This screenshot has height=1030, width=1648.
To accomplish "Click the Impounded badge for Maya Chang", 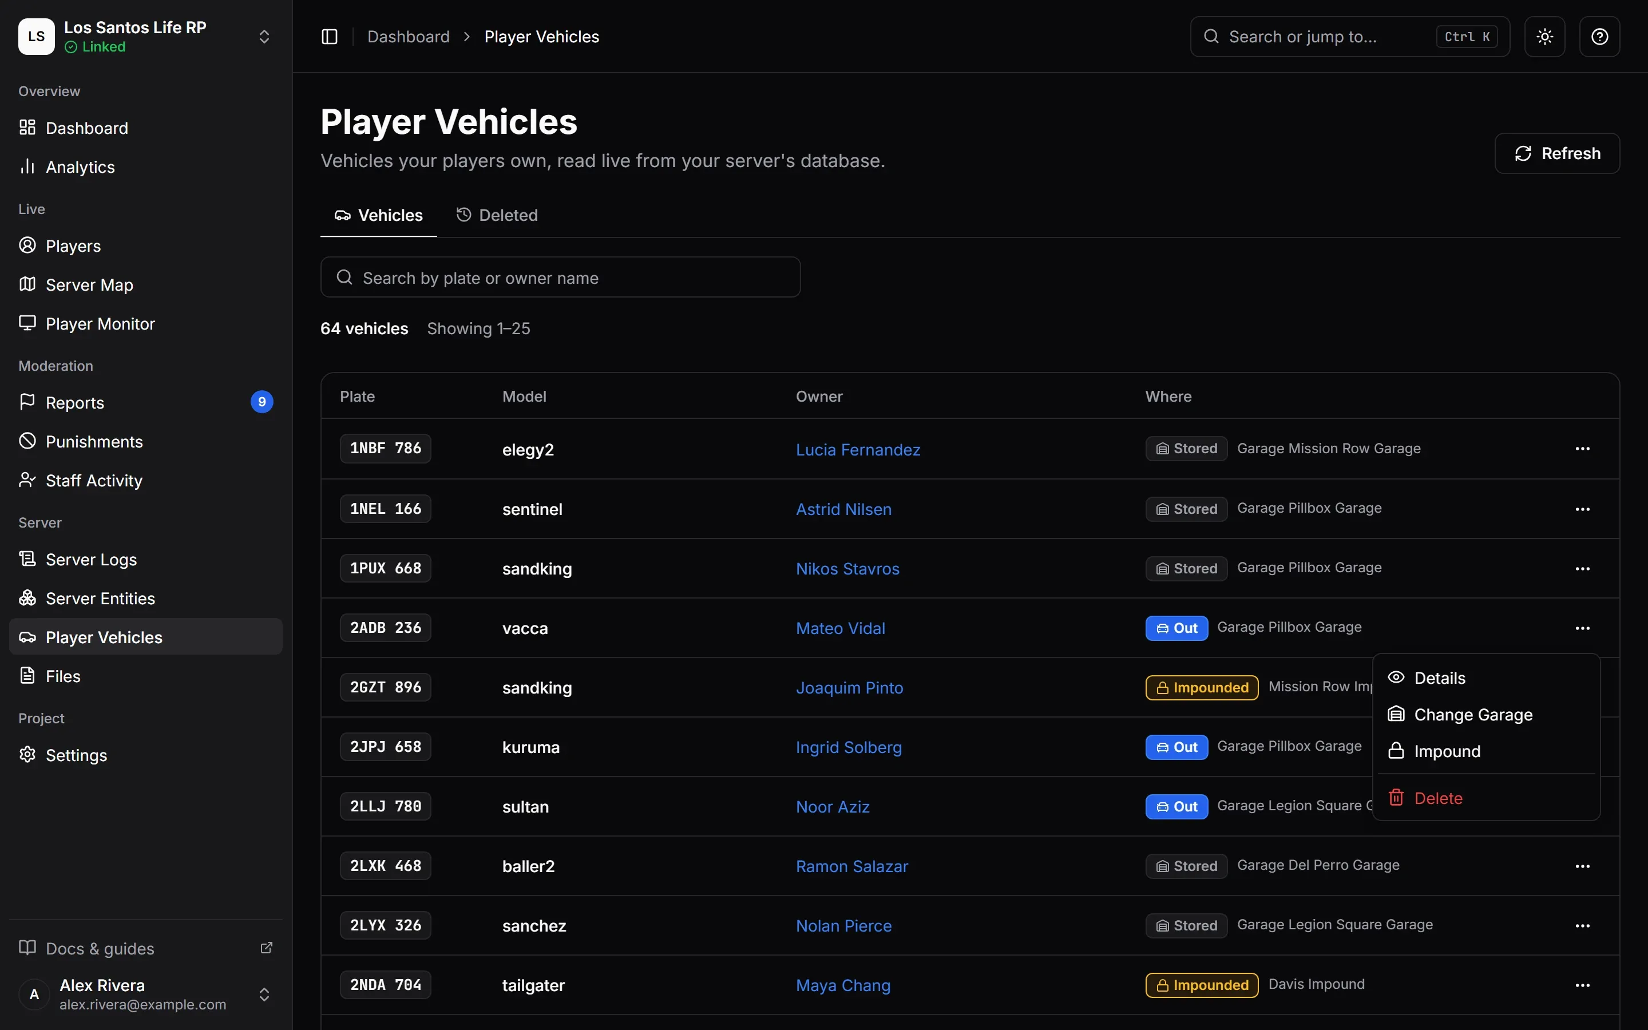I will (1202, 986).
